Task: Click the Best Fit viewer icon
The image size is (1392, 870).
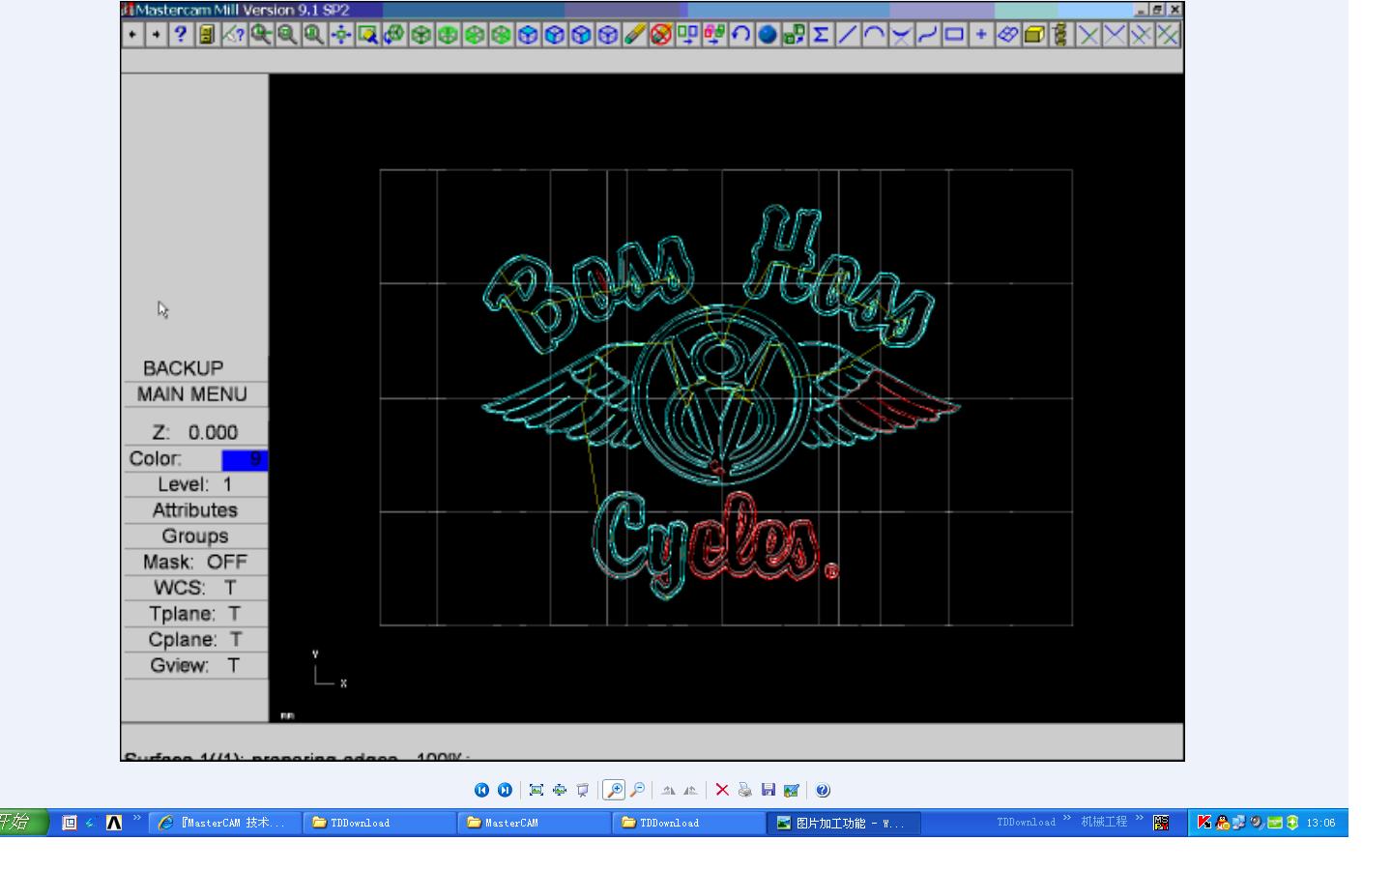Action: tap(536, 790)
